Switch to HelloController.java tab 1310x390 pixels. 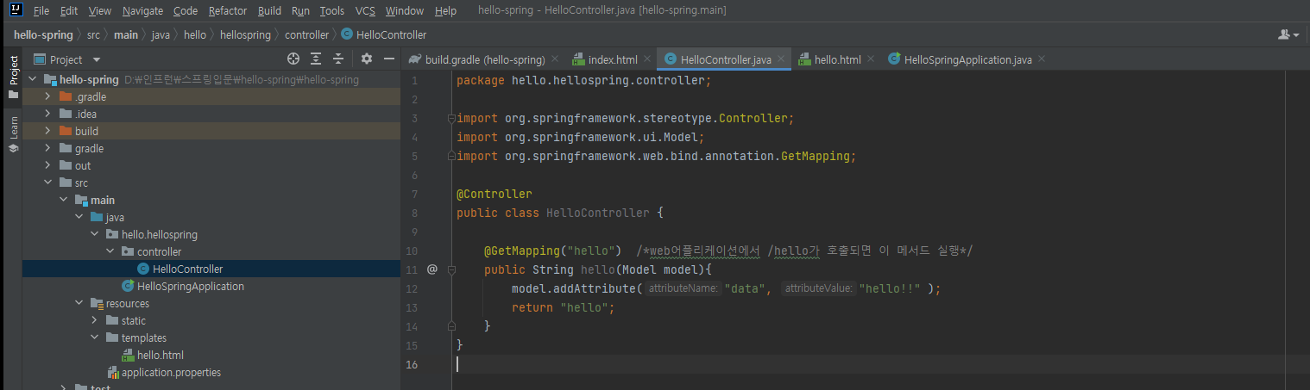(725, 59)
